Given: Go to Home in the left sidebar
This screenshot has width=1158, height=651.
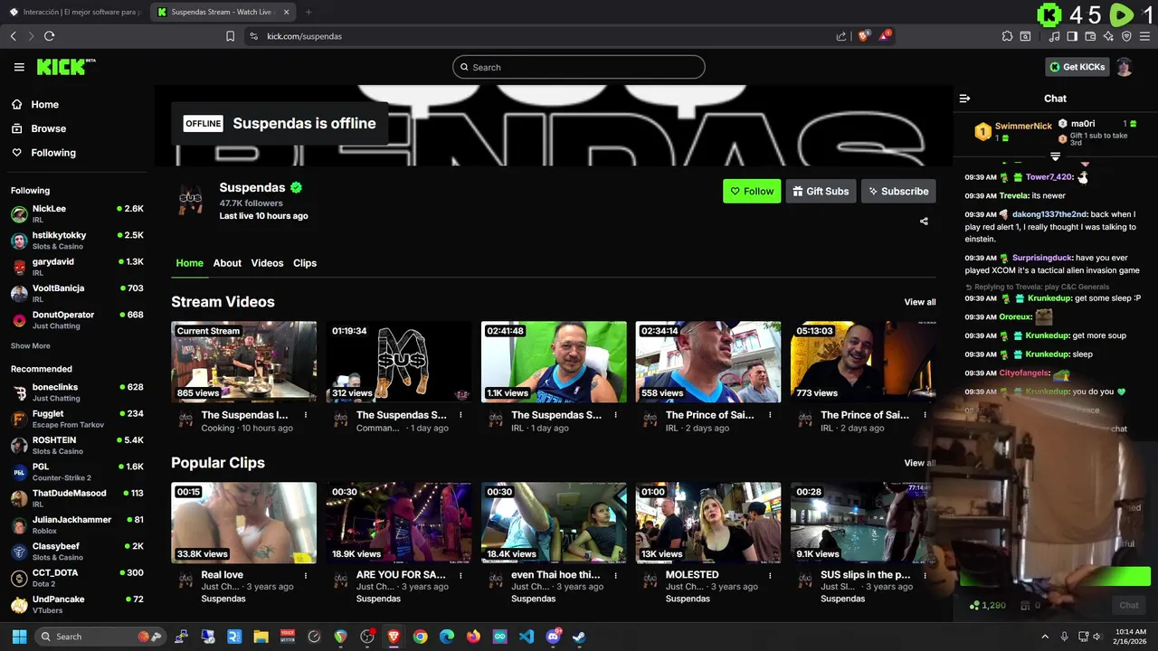Looking at the screenshot, I should click(44, 104).
